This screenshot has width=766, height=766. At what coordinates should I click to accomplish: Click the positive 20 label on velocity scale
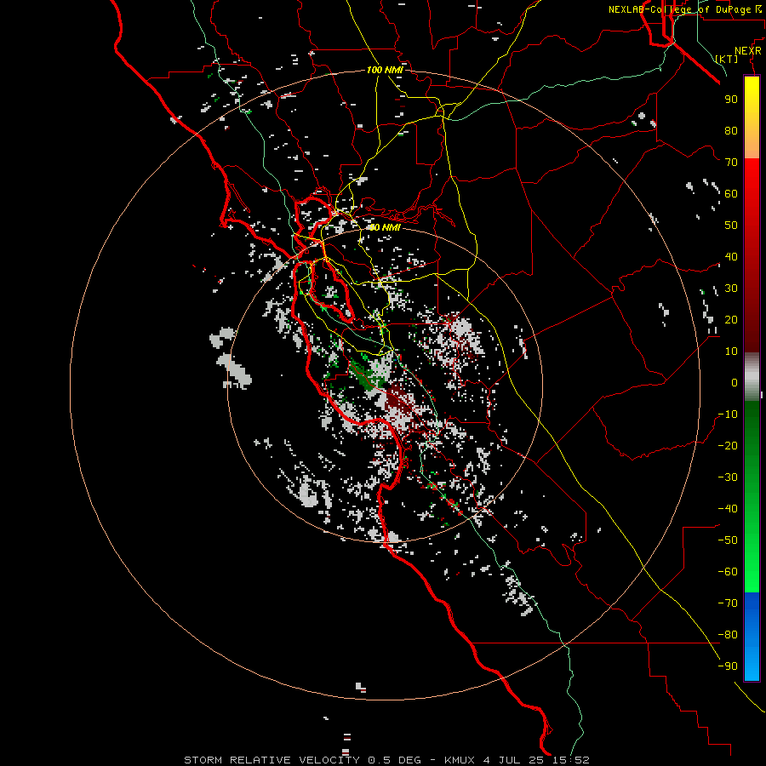click(731, 319)
